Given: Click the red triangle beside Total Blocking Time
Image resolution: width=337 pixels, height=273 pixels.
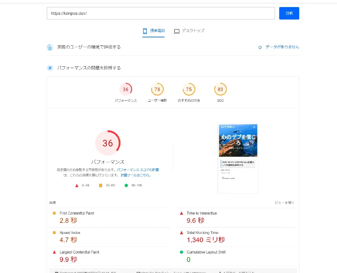Looking at the screenshot, I should 181,233.
